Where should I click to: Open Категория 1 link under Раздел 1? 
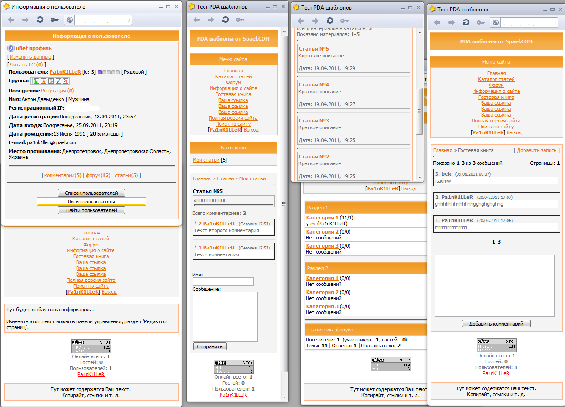click(322, 218)
